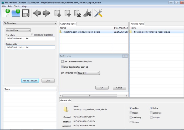Screen dimensions: 184x130
Task: Open the Modified Date dropdown
Action: [18, 30]
